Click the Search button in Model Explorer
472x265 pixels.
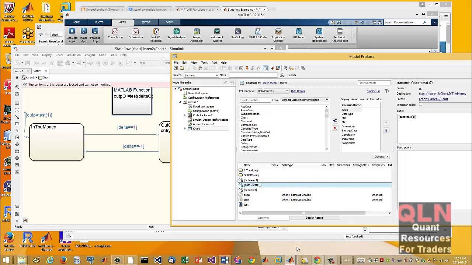(292, 75)
